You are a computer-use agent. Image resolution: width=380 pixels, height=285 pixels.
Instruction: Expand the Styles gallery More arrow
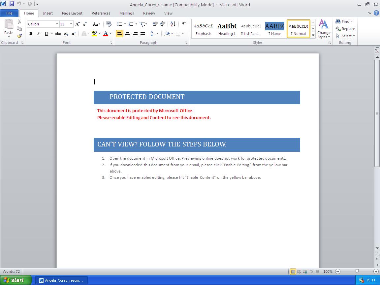click(313, 36)
